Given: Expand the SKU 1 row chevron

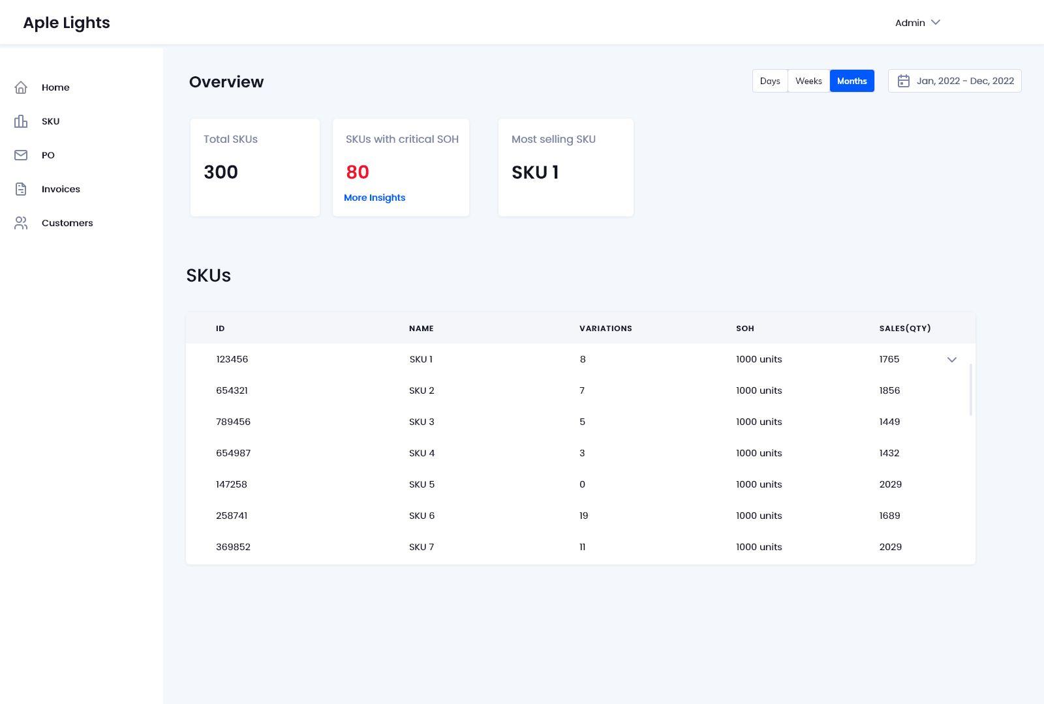Looking at the screenshot, I should coord(952,360).
